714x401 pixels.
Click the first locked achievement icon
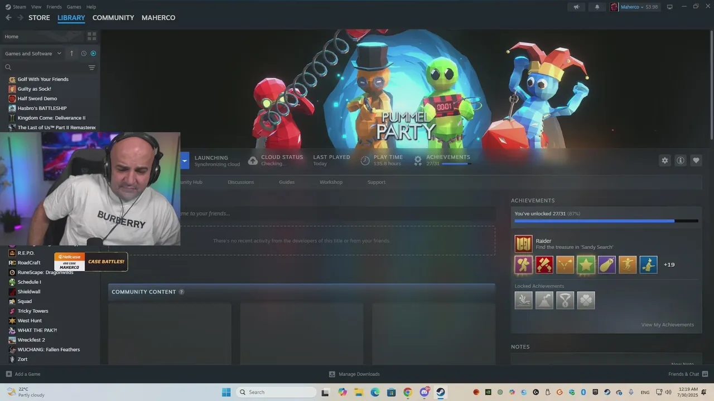[523, 300]
